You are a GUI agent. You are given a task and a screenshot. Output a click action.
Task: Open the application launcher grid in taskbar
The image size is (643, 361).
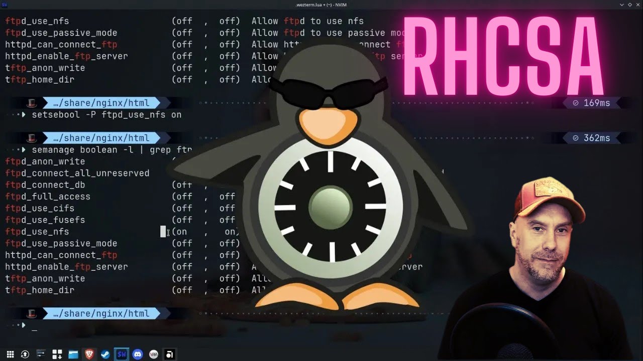(10, 354)
